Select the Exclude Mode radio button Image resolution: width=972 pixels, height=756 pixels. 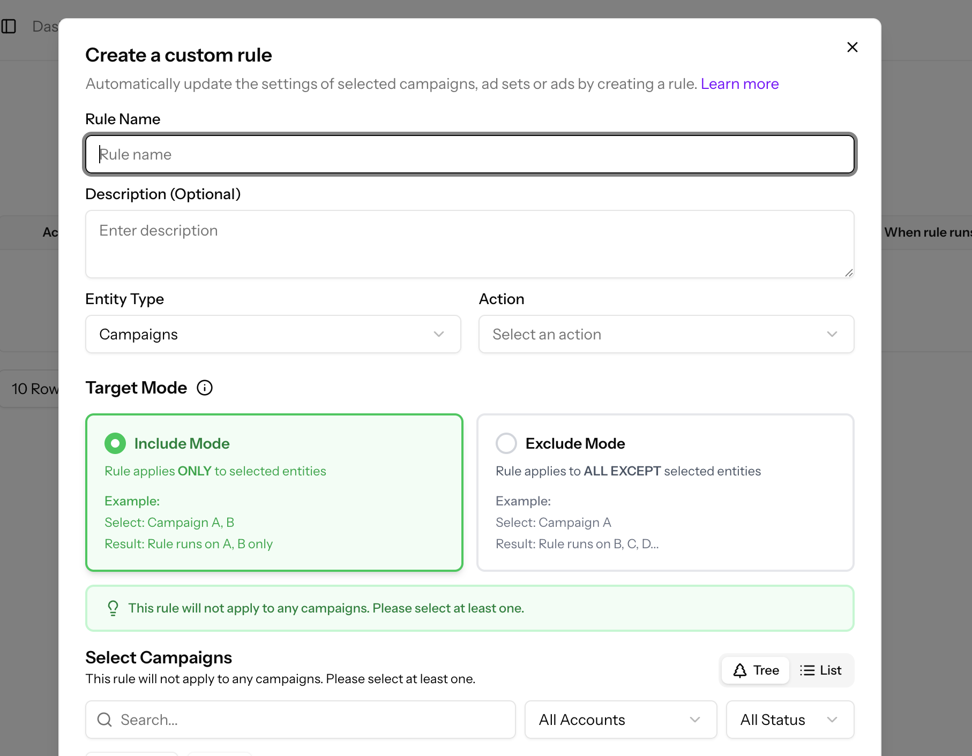[x=506, y=443]
